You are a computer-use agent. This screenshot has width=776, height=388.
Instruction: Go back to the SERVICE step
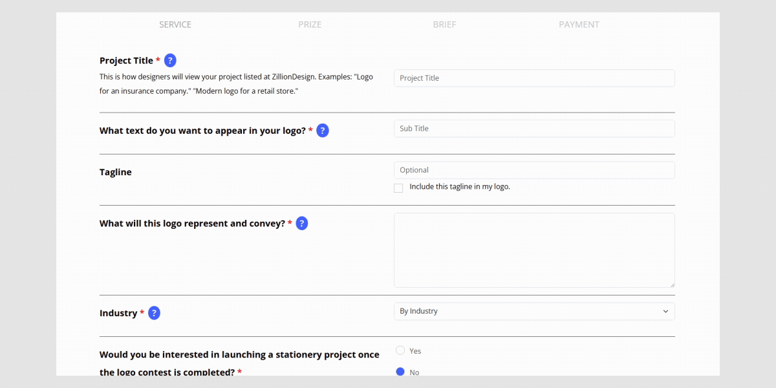175,25
